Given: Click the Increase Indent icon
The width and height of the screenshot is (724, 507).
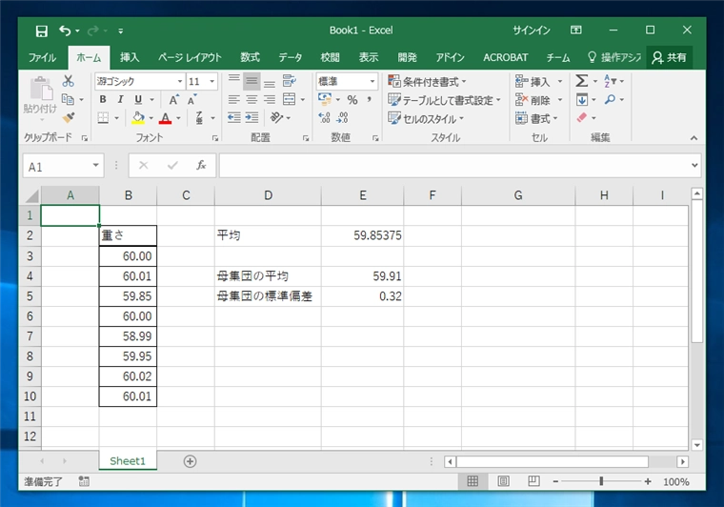Looking at the screenshot, I should [251, 118].
